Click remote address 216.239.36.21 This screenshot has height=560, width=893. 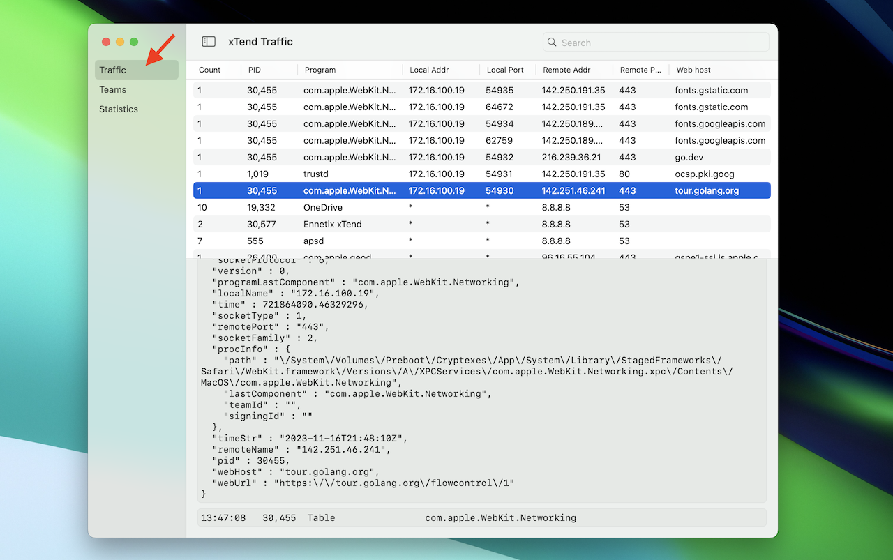[571, 157]
